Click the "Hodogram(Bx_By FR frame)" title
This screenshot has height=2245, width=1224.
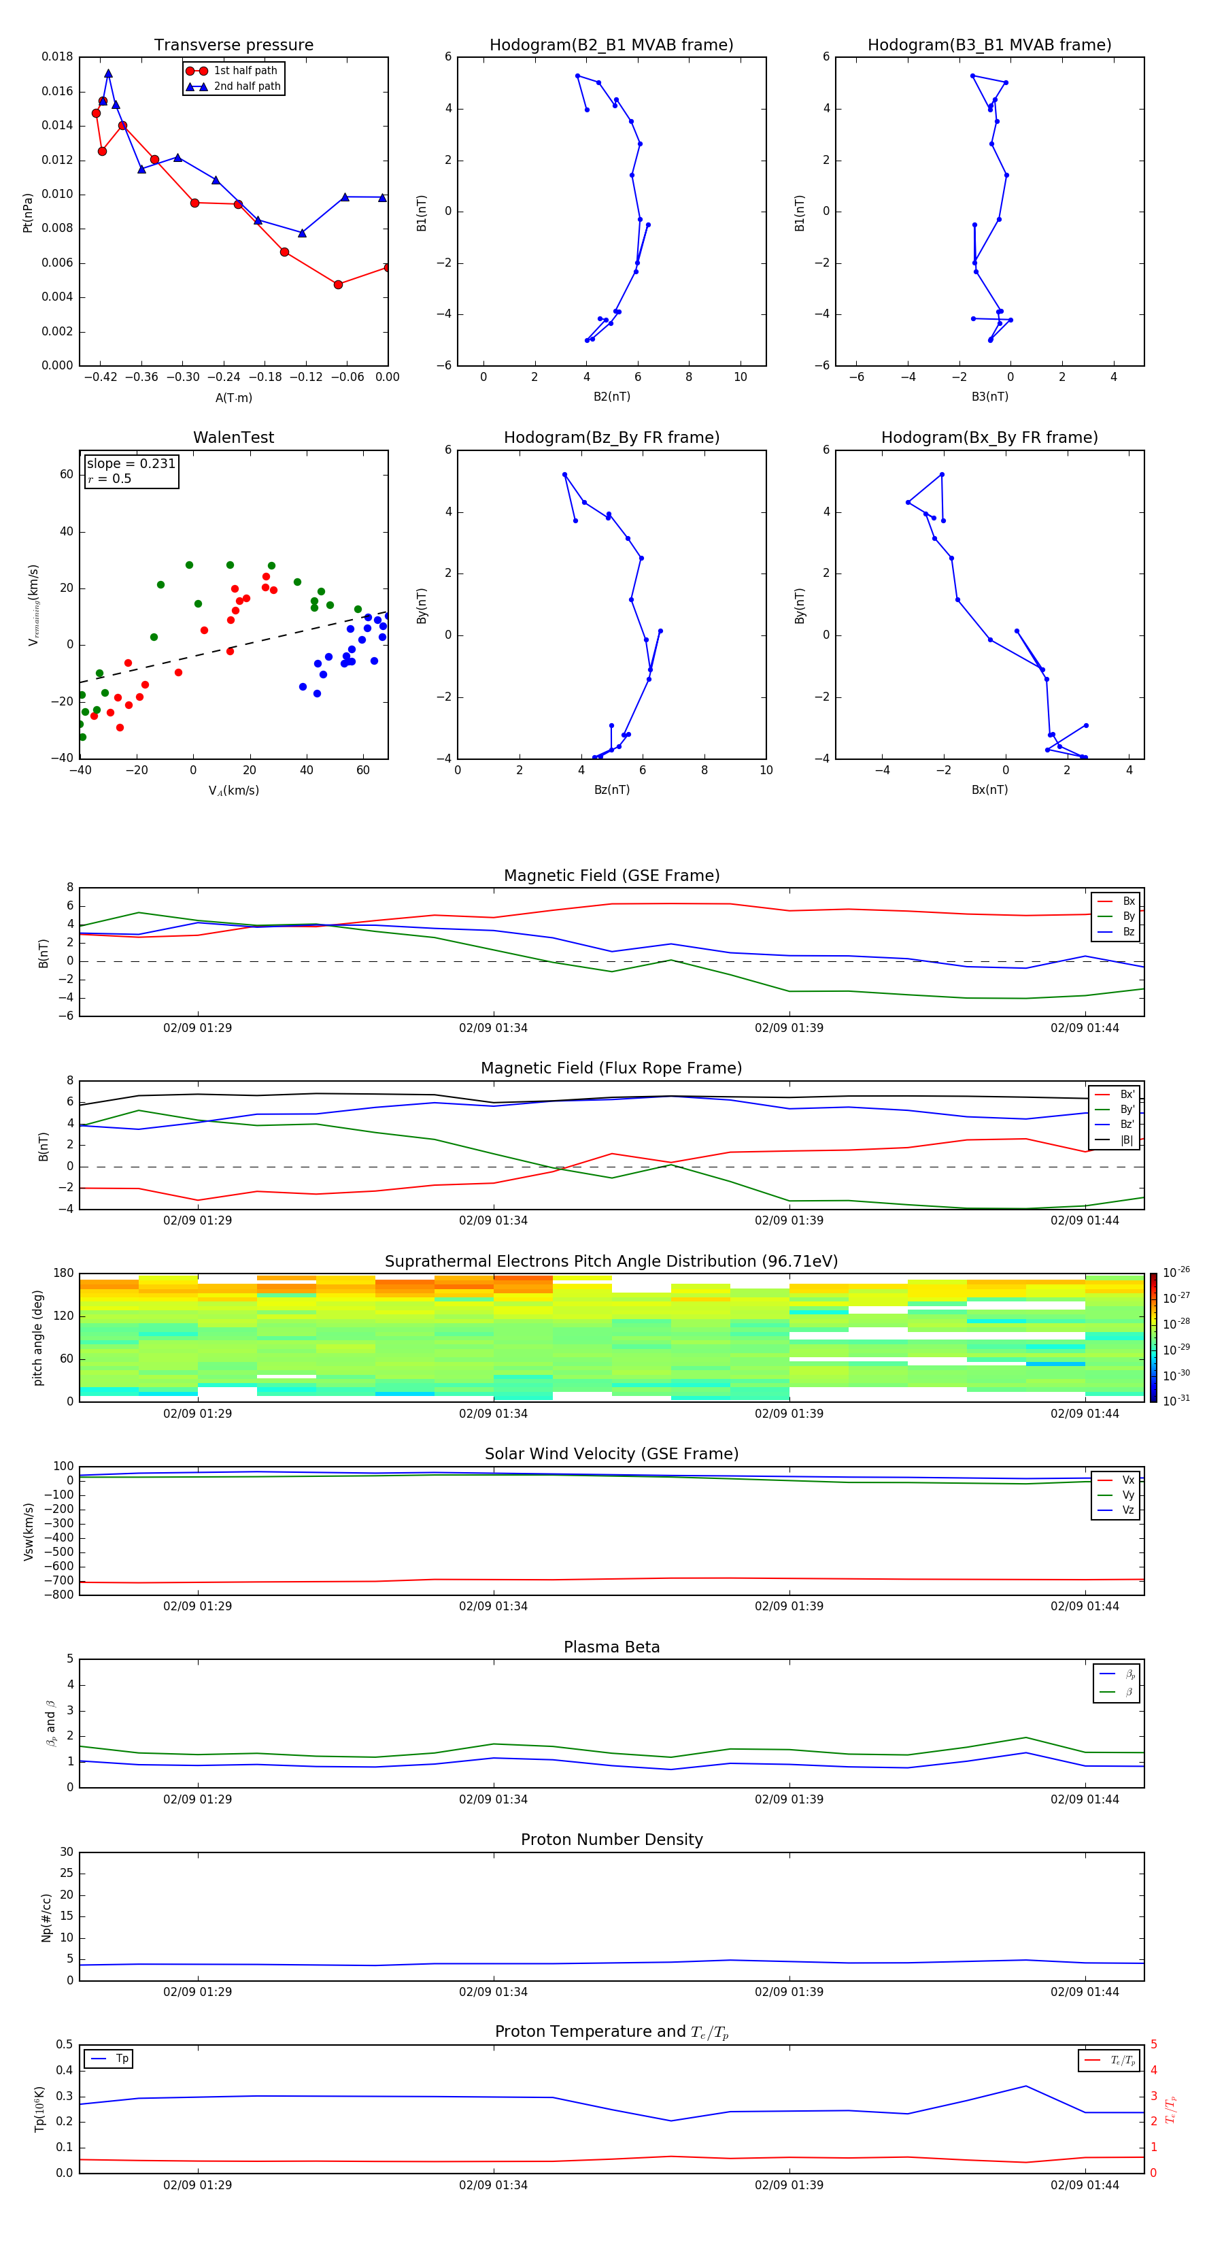(989, 437)
